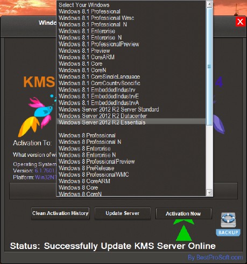Click Activation Now button
This screenshot has height=264, width=247.
coord(184,213)
